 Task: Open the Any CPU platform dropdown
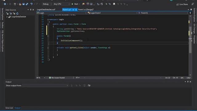click(x=62, y=4)
